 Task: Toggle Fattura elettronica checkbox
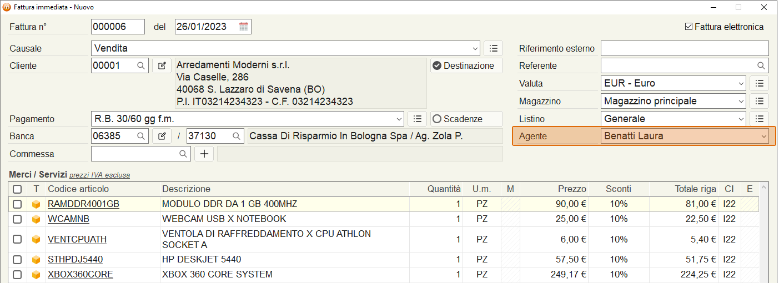click(689, 27)
